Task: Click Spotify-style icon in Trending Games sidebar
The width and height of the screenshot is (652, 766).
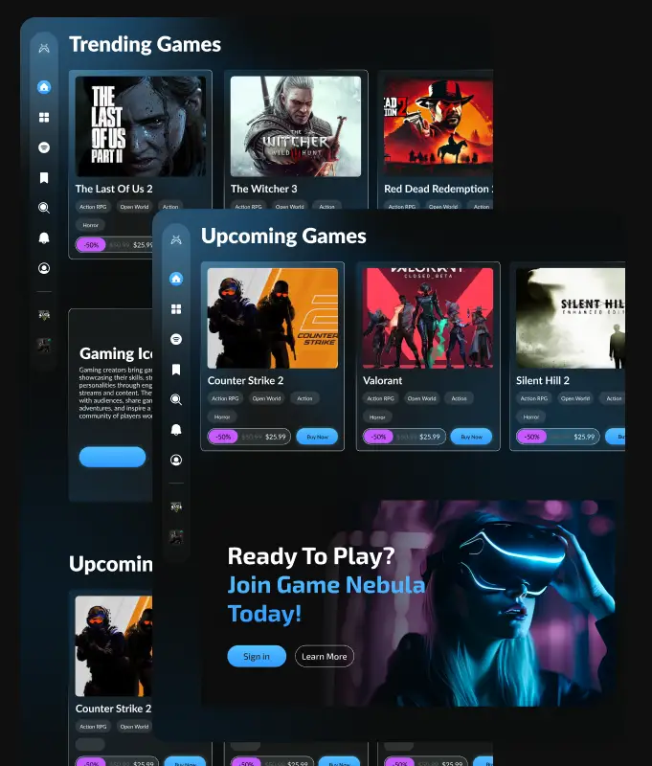Action: pos(44,147)
